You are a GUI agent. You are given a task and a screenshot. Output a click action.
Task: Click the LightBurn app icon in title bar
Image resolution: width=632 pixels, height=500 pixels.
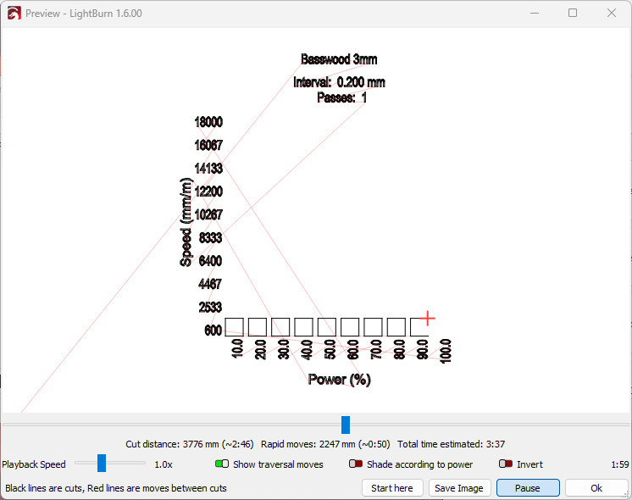tap(14, 14)
